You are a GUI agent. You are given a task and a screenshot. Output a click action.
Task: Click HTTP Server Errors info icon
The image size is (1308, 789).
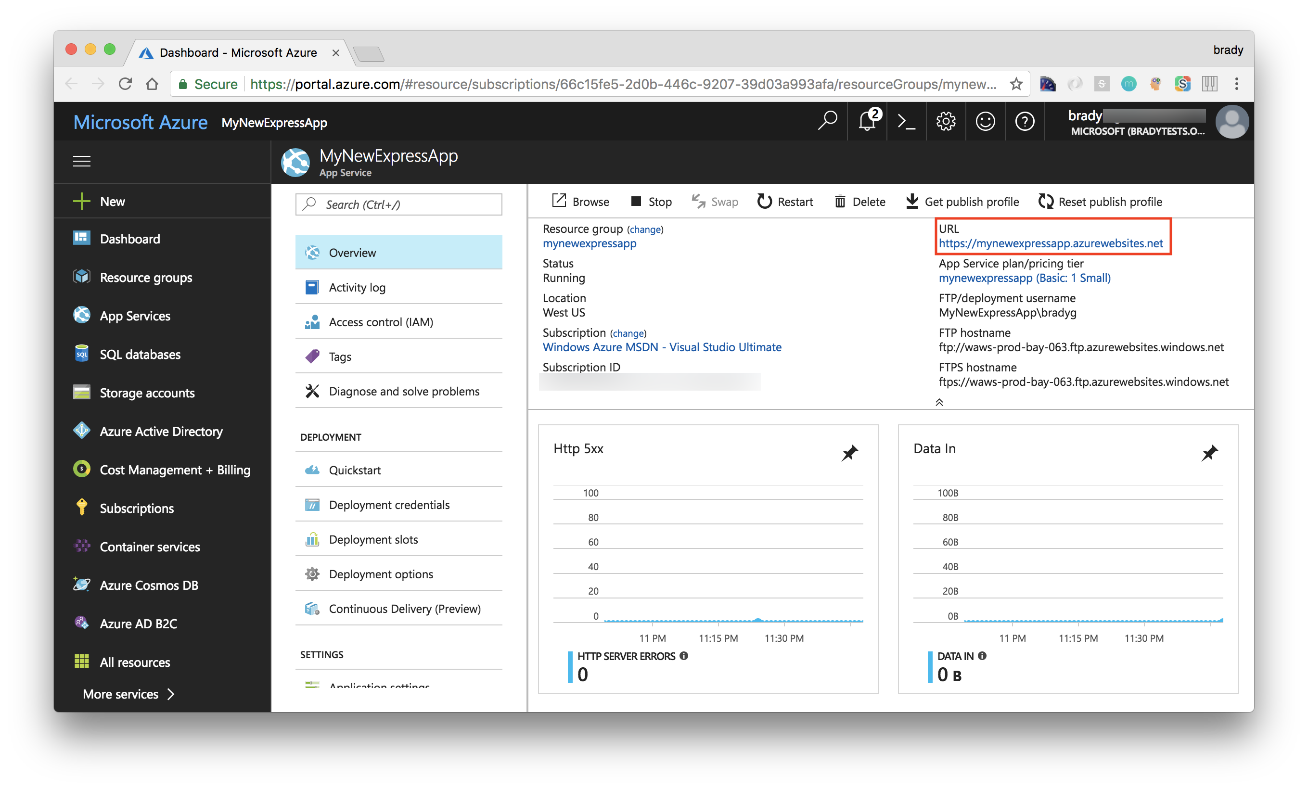pos(684,656)
